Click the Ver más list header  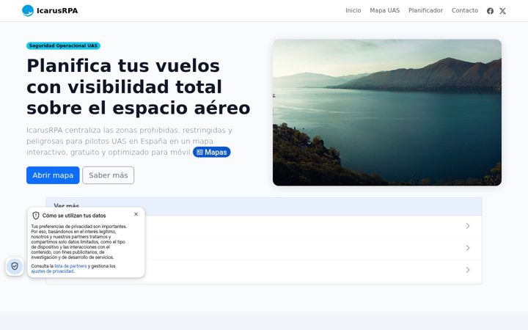[x=264, y=206]
